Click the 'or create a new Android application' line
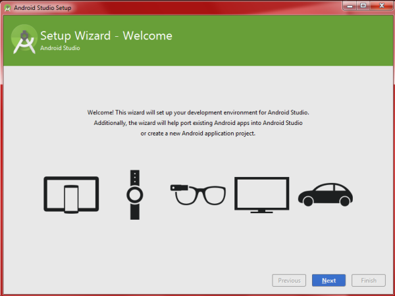Image resolution: width=395 pixels, height=296 pixels. tap(198, 134)
